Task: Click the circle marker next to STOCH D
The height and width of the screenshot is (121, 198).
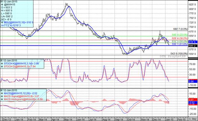Action: (2, 66)
